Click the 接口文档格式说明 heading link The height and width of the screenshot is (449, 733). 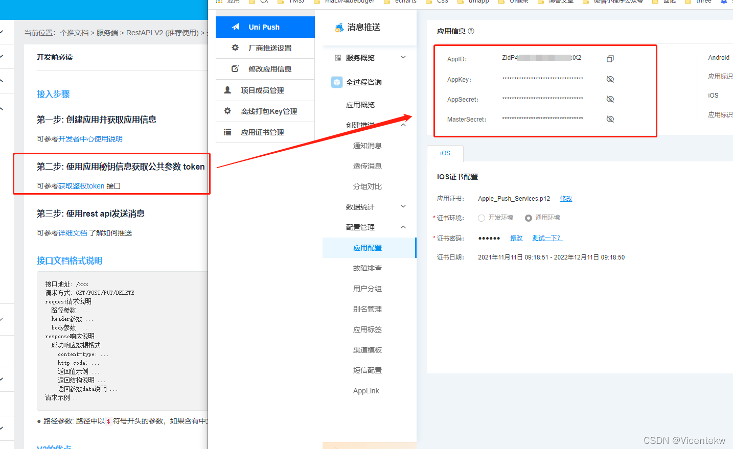(x=70, y=261)
